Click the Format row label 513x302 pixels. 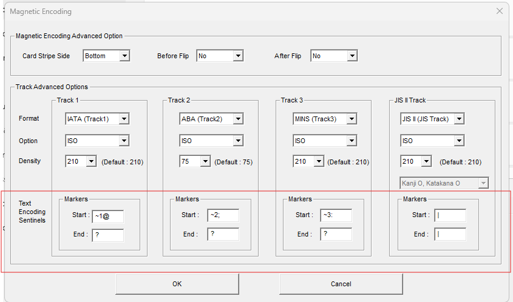pos(29,118)
